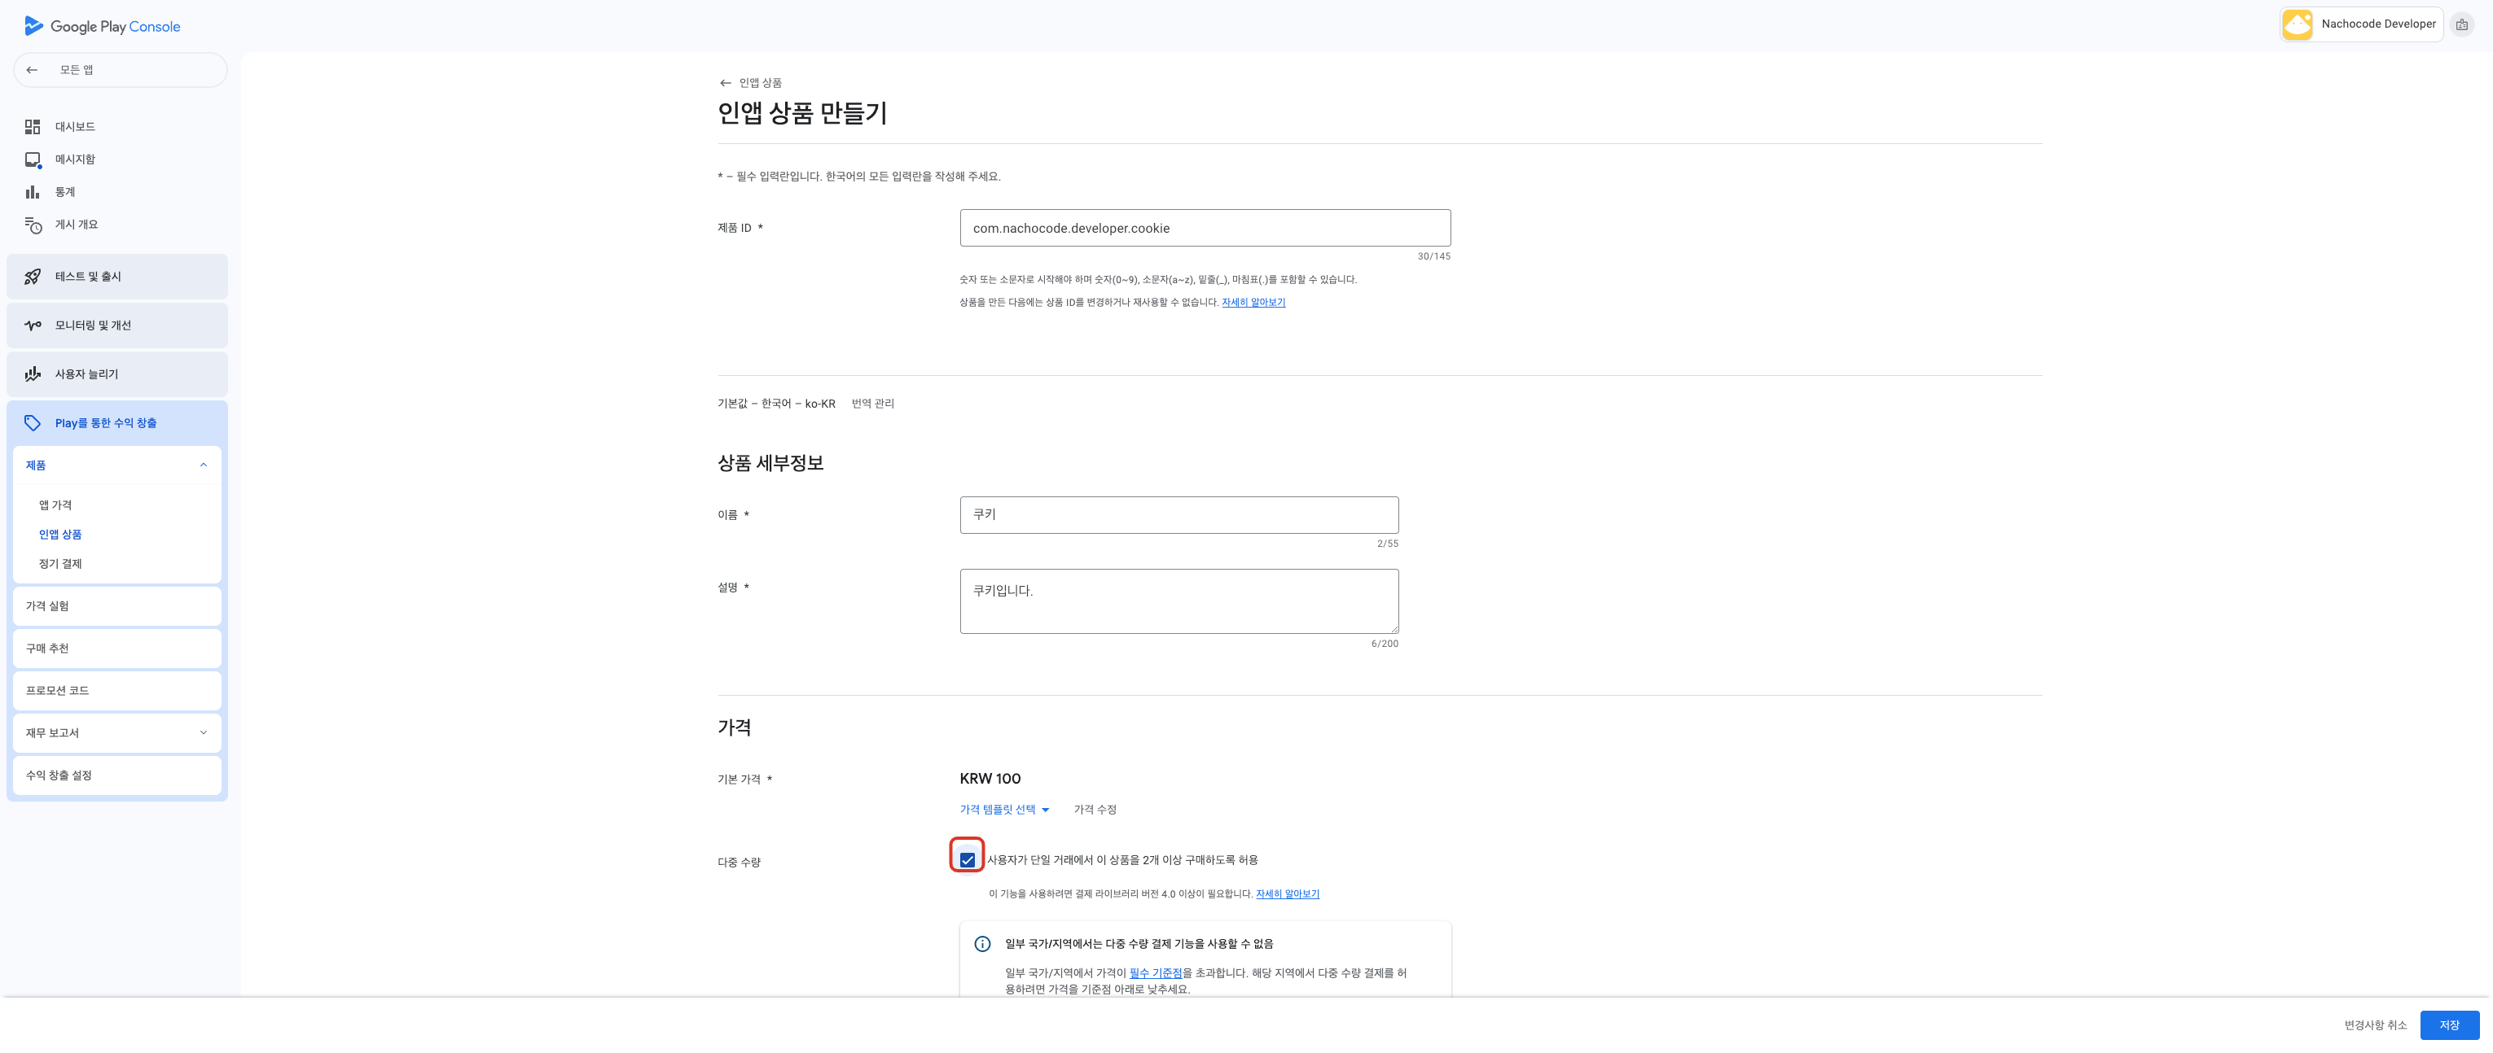Click the 제품 ID input field
The image size is (2493, 1053).
pos(1204,228)
